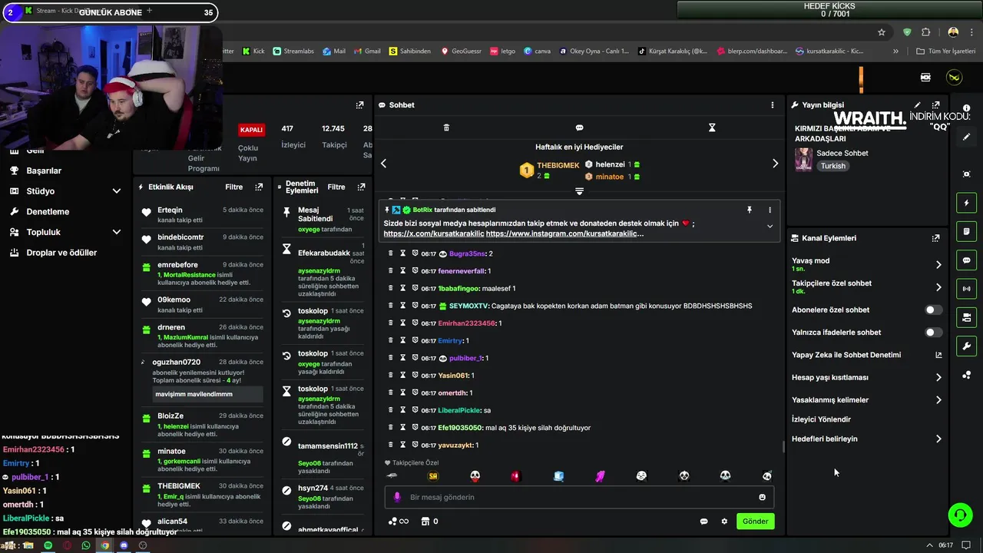The image size is (983, 553).
Task: Open Filtre in Etkinlik Akışı panel
Action: [x=233, y=187]
